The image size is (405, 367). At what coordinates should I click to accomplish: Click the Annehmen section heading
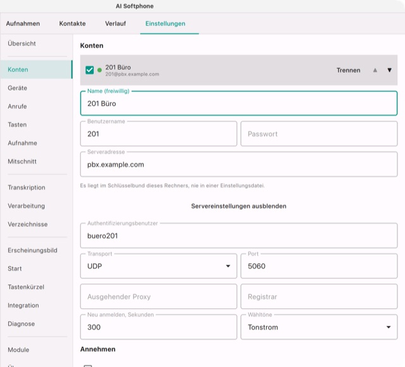(98, 349)
